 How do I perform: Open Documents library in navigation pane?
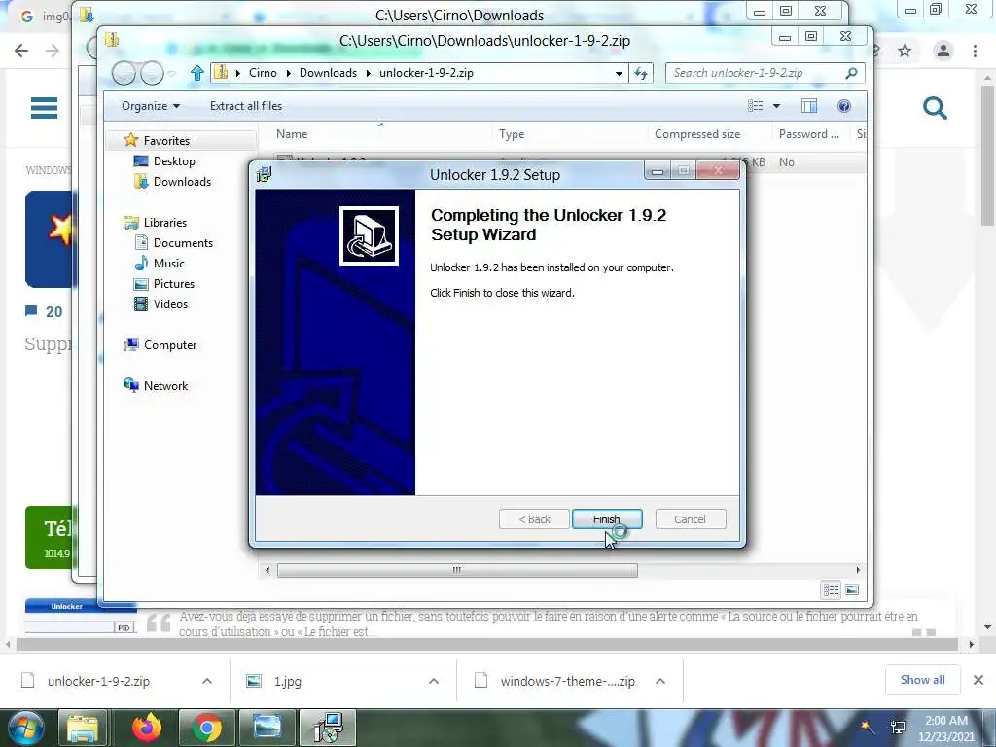click(183, 242)
